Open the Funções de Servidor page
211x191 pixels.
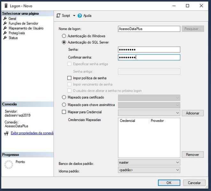(23, 23)
